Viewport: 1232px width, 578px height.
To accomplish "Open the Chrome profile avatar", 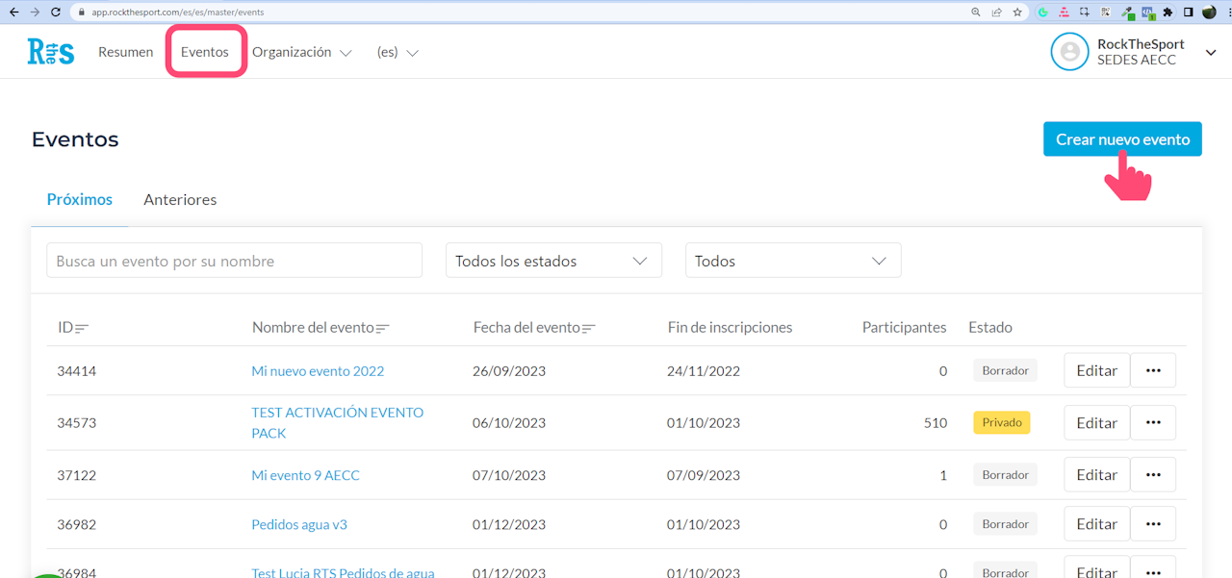I will [1209, 13].
